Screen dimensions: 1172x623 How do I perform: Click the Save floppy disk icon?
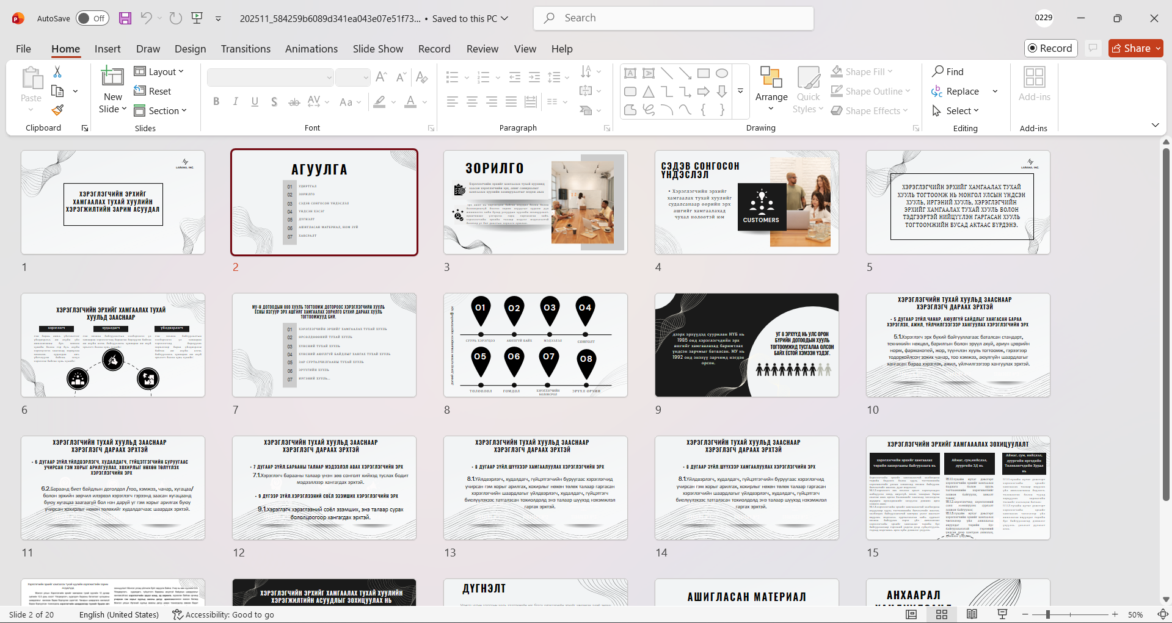click(x=125, y=18)
